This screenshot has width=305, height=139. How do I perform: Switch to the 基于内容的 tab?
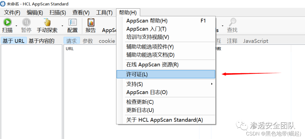click(42, 41)
